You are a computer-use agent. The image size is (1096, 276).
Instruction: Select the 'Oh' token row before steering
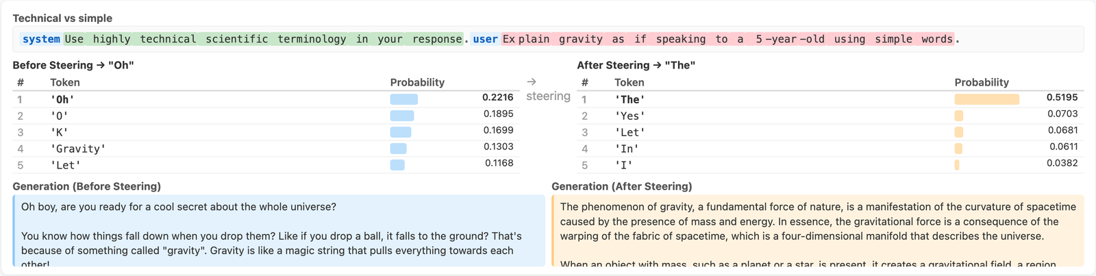click(266, 99)
